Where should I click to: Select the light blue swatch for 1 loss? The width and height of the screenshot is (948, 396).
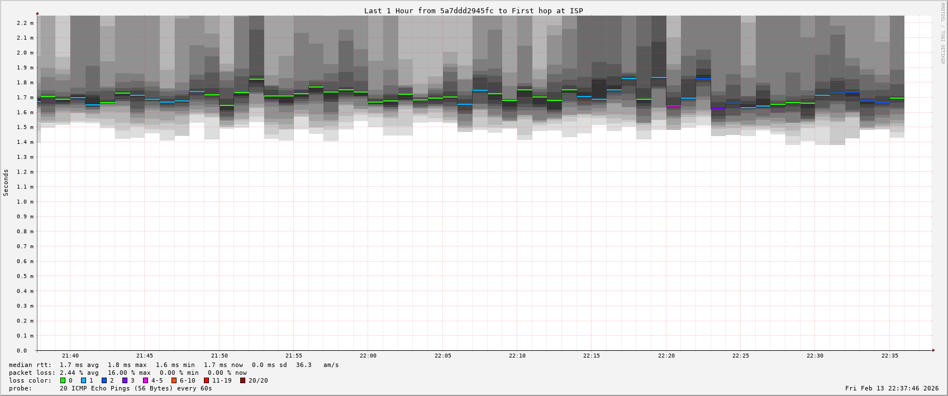pos(84,380)
